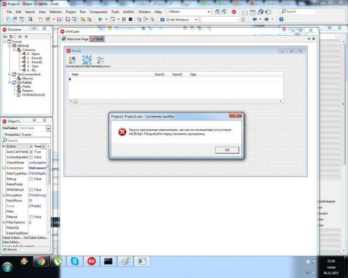This screenshot has width=348, height=278.
Task: Select the UniDataSource1 component icon on Form1
Action: (x=100, y=60)
